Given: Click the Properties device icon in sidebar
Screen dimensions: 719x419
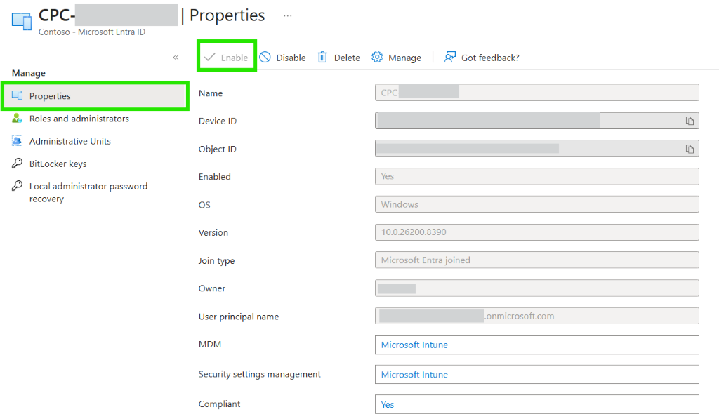Looking at the screenshot, I should coord(18,95).
